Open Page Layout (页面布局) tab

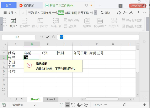46,13
